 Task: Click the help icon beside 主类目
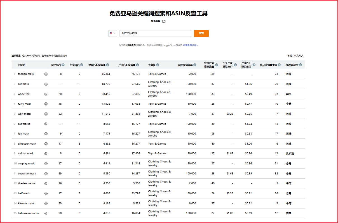[x=158, y=65]
